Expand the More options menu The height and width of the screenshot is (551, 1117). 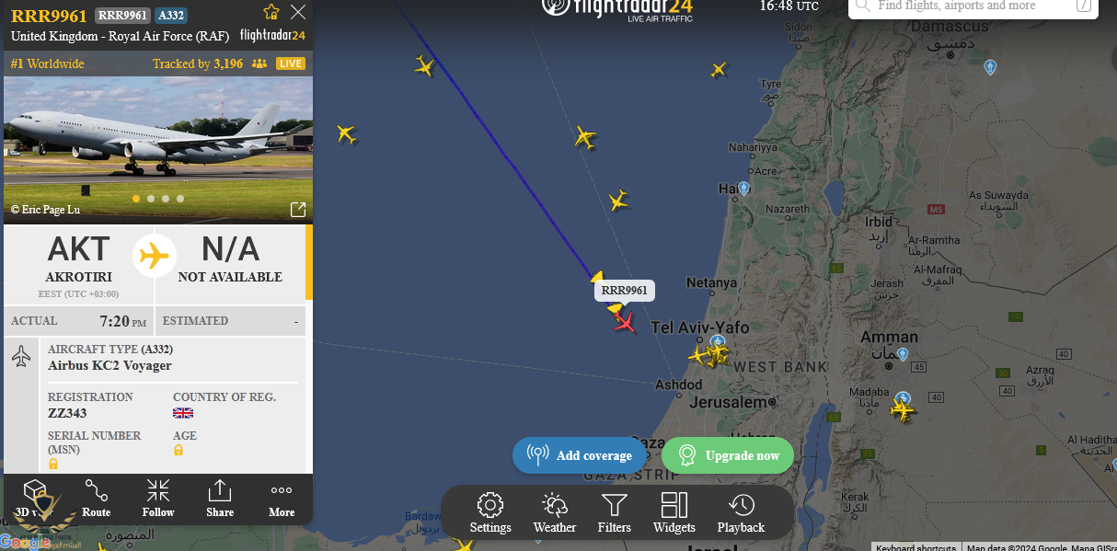(282, 499)
